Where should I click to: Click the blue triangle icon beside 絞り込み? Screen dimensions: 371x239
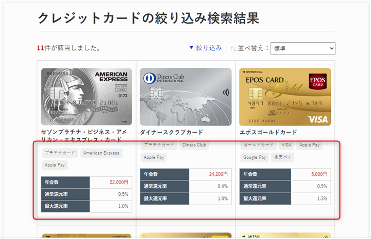191,48
